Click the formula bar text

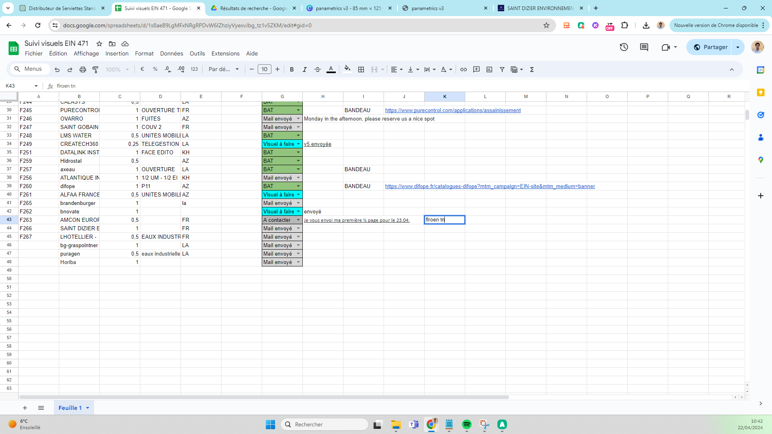66,86
